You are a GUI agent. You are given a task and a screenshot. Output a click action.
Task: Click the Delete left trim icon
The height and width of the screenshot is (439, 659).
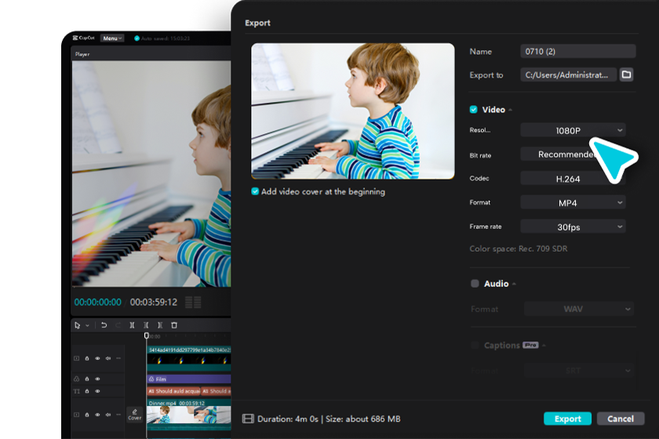pyautogui.click(x=146, y=325)
